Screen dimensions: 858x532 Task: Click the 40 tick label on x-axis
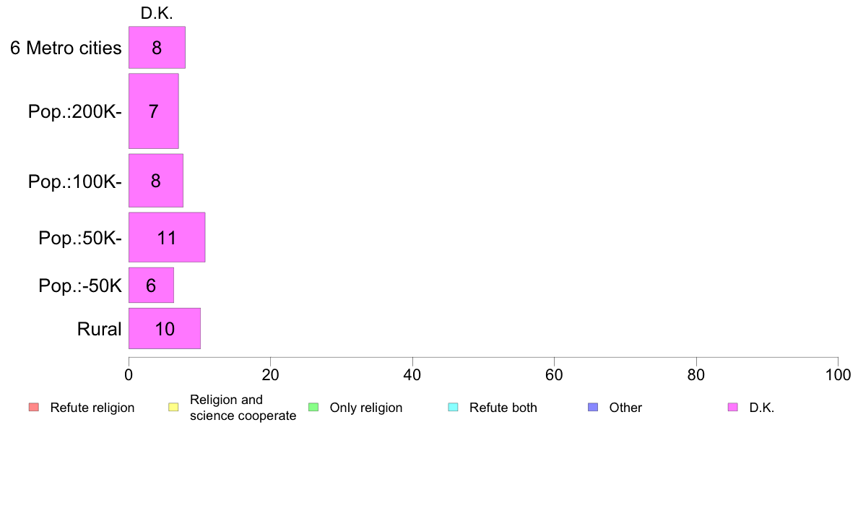[x=412, y=374]
